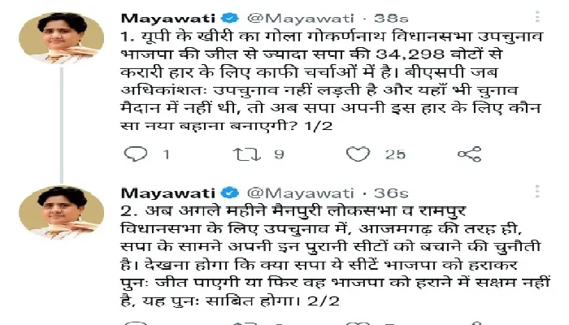Open Mayawati profile name on first tweet
Screen dimensions: 569x325
tap(168, 18)
